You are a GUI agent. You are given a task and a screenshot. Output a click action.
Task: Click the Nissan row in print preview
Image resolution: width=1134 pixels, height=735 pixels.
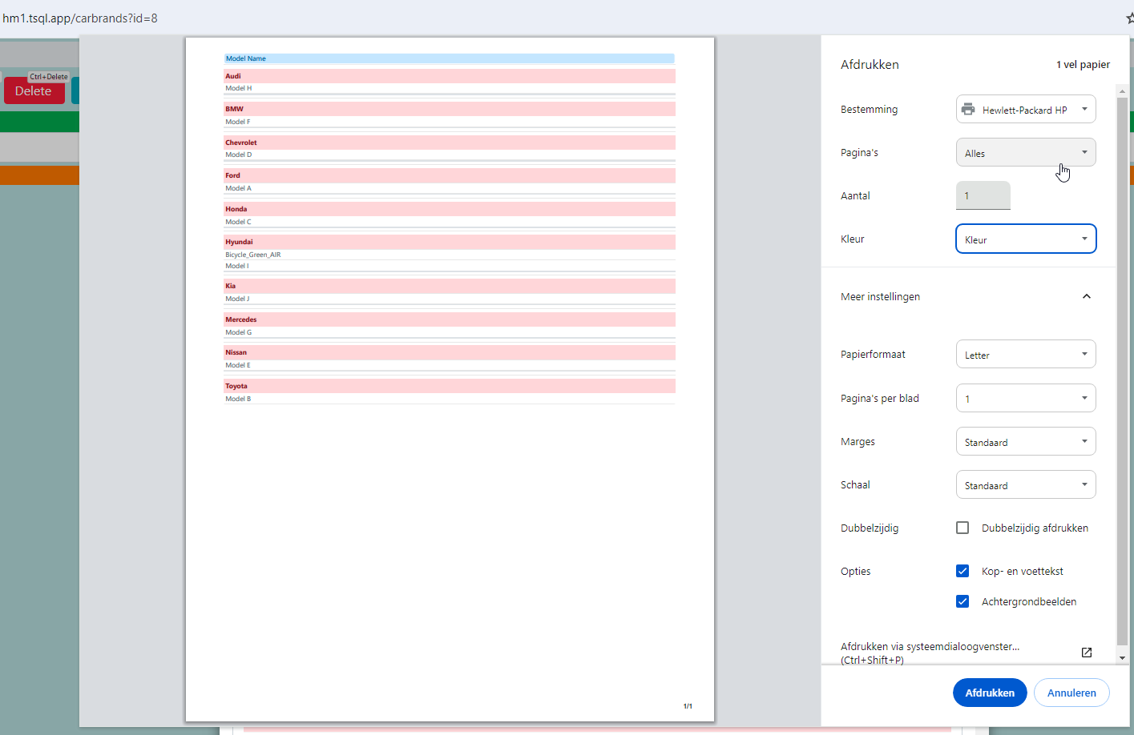pyautogui.click(x=450, y=352)
